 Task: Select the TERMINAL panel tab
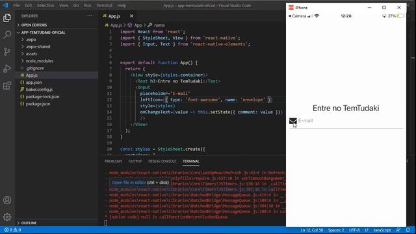191,161
